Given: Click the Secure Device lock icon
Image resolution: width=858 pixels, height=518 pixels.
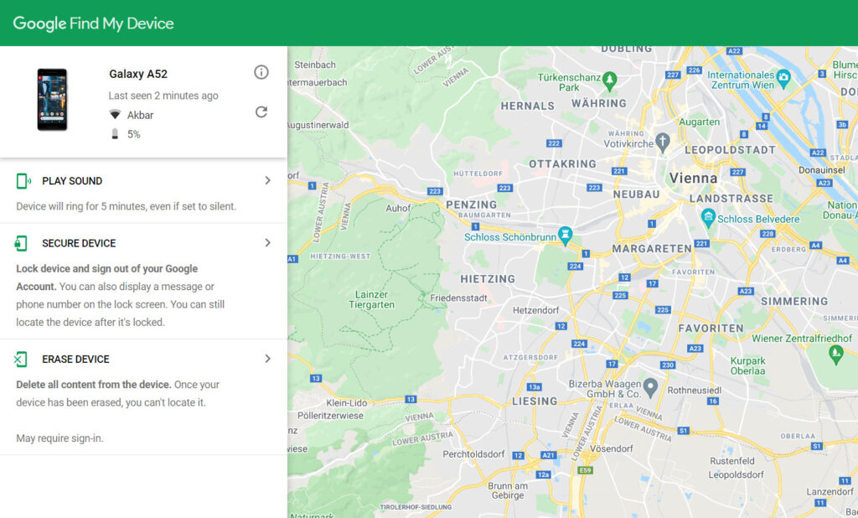Looking at the screenshot, I should point(21,243).
